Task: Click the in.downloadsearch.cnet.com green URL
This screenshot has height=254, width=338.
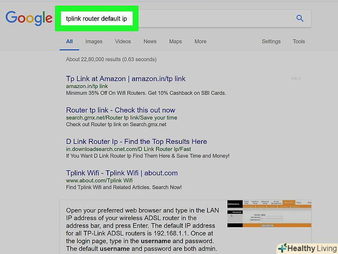Action: click(128, 149)
